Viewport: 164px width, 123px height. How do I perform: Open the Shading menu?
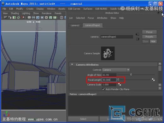(15, 13)
